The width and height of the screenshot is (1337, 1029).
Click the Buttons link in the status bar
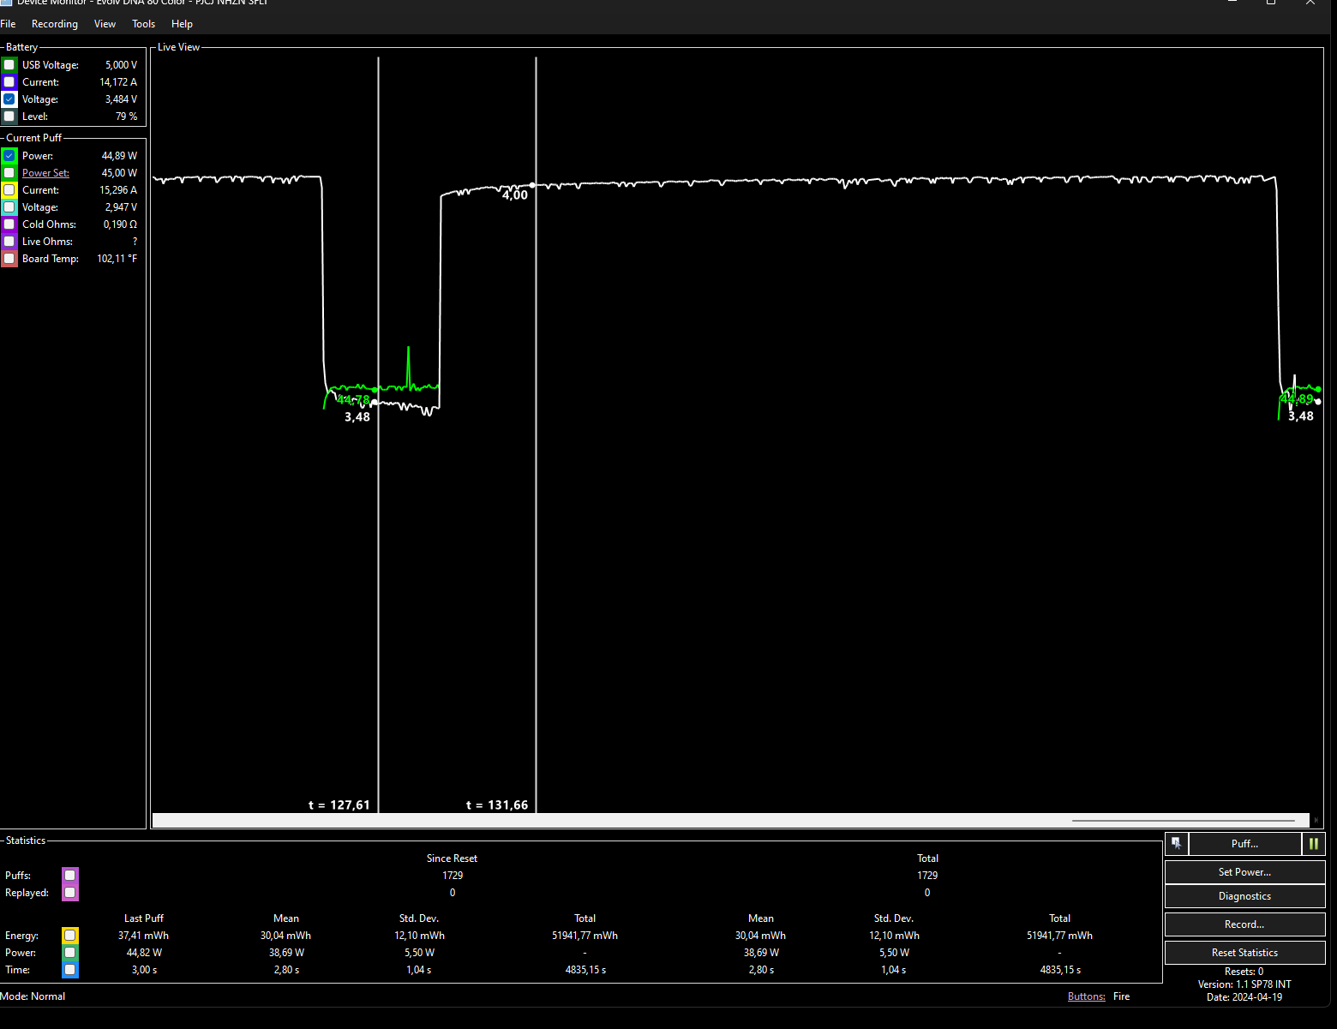tap(1086, 996)
